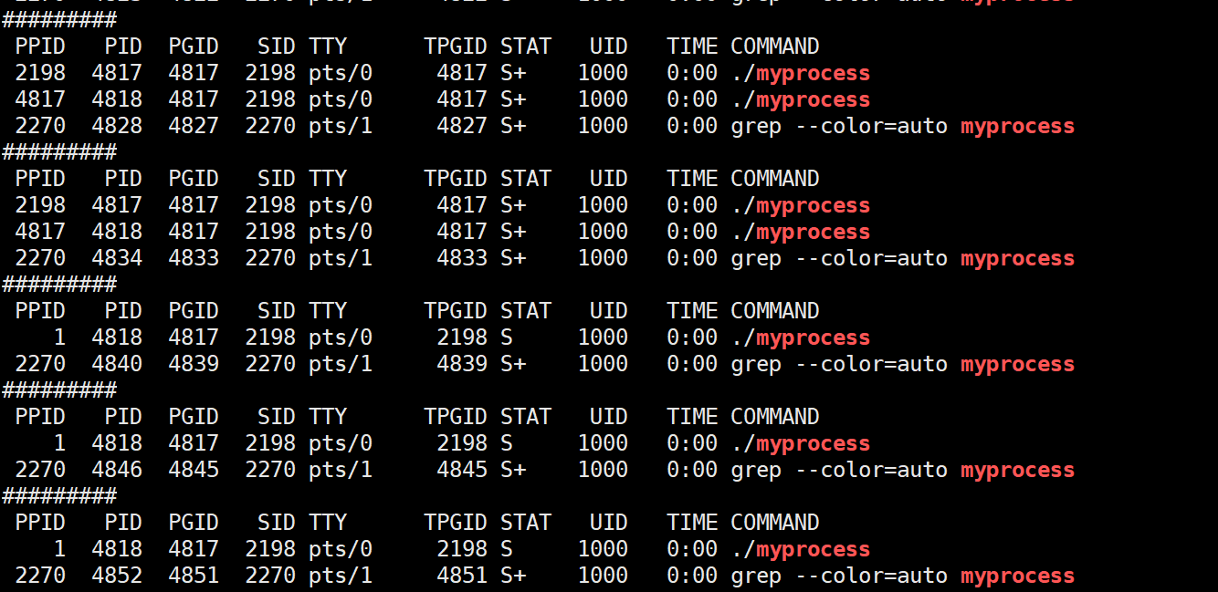
Task: Select TIME 0:00 in the PID 4834 row
Action: [x=692, y=258]
